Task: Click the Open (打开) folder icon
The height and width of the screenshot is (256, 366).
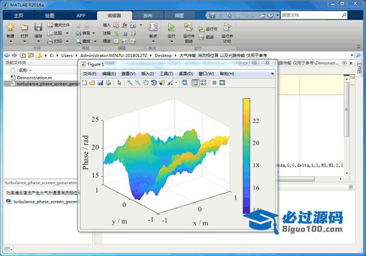Action: click(24, 27)
